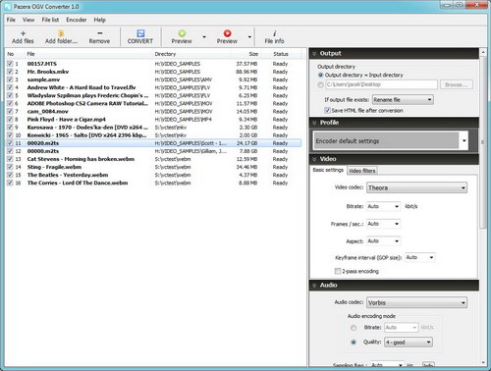This screenshot has height=371, width=491.
Task: Click the green Preview play icon
Action: (182, 33)
